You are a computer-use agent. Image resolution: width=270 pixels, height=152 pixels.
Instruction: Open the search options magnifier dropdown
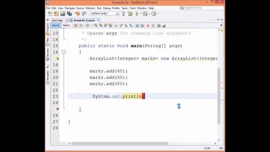pyautogui.click(x=182, y=8)
